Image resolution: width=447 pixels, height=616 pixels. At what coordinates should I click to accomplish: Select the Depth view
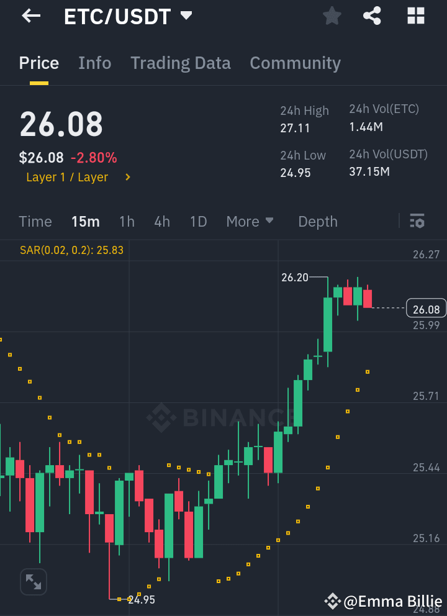pyautogui.click(x=317, y=221)
